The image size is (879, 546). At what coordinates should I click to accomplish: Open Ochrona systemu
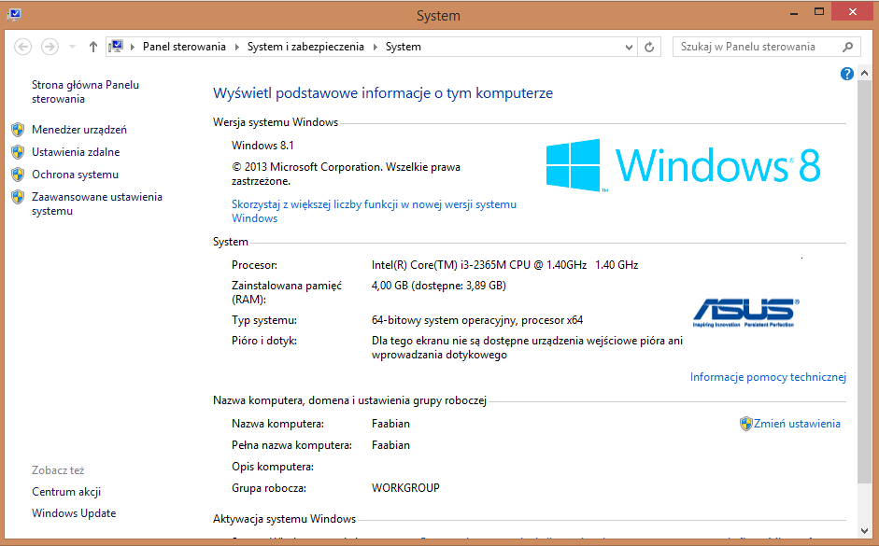pos(75,175)
